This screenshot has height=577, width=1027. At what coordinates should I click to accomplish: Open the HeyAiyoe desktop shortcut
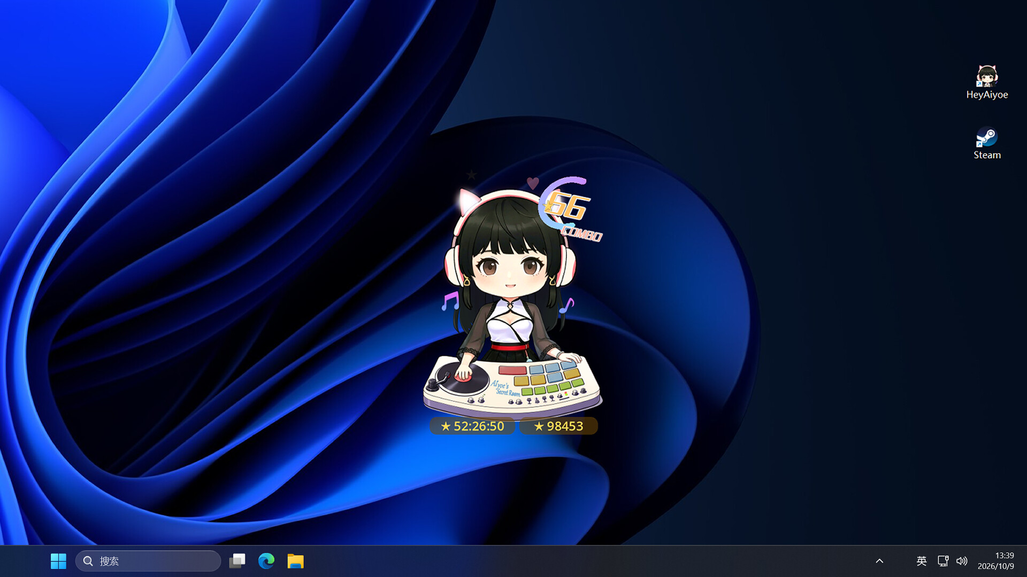point(987,82)
